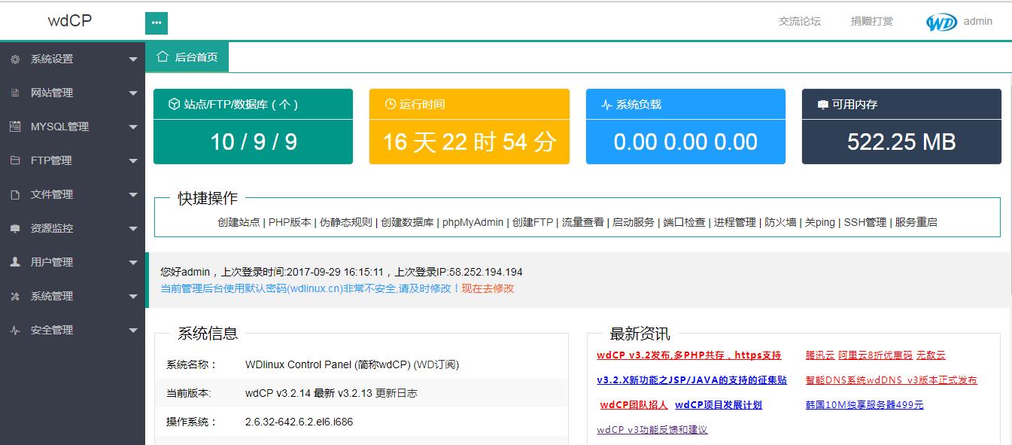Viewport: 1012px width, 445px height.
Task: Click the 创建站点 quick action link
Action: click(x=239, y=222)
